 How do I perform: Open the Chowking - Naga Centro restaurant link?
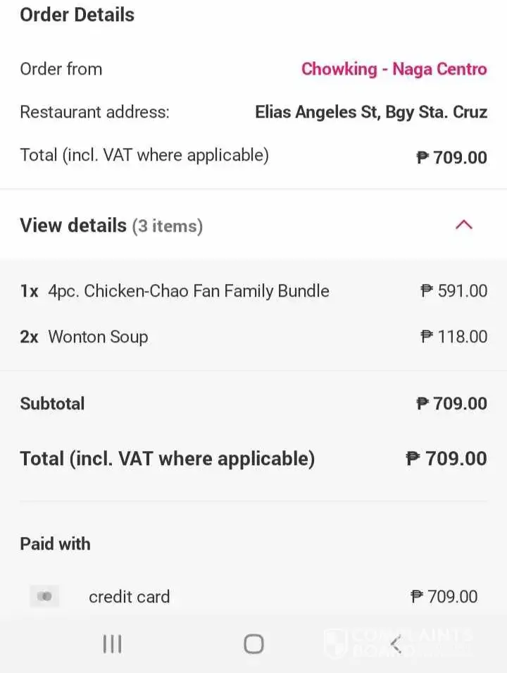(x=394, y=69)
